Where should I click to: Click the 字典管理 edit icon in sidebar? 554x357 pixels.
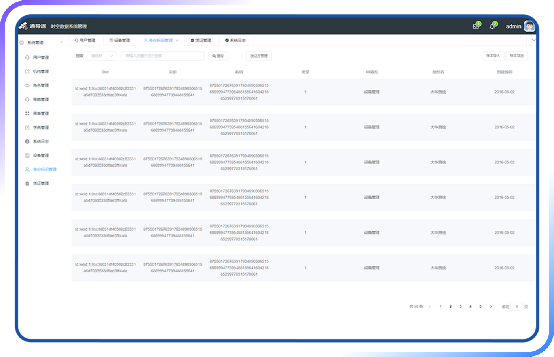27,127
